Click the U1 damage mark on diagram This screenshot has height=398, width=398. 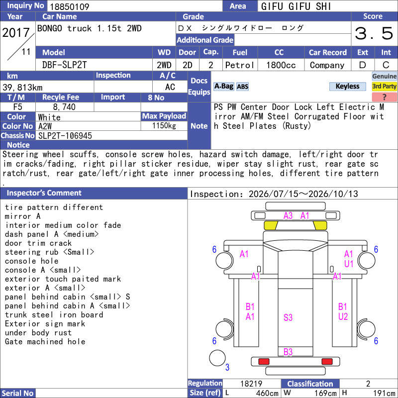tap(349, 264)
